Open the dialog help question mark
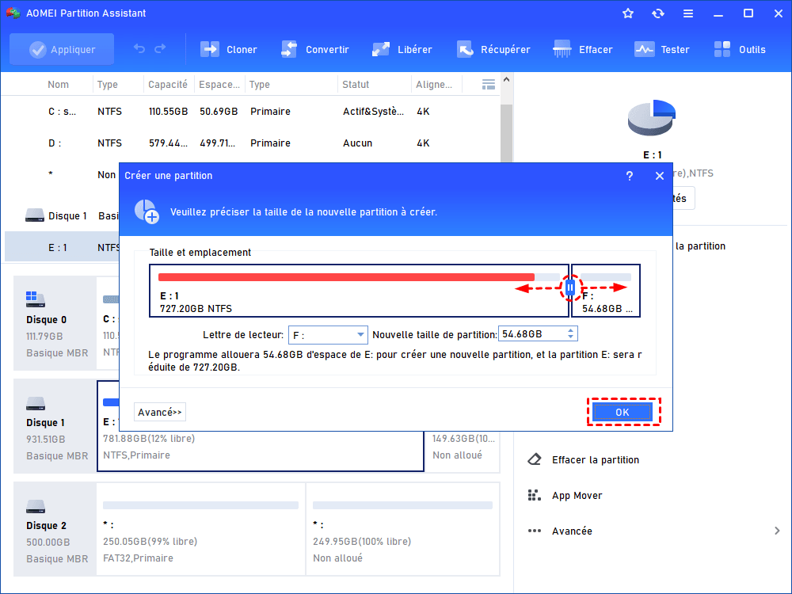The image size is (792, 594). pyautogui.click(x=630, y=176)
